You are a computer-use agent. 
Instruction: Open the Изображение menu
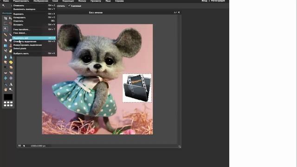tap(41, 1)
